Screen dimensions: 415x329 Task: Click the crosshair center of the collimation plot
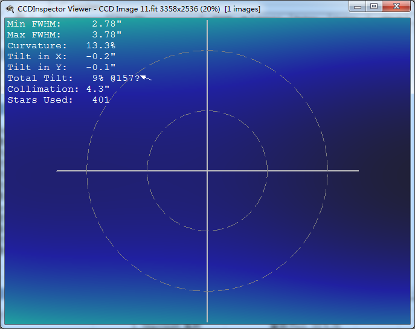tap(207, 171)
